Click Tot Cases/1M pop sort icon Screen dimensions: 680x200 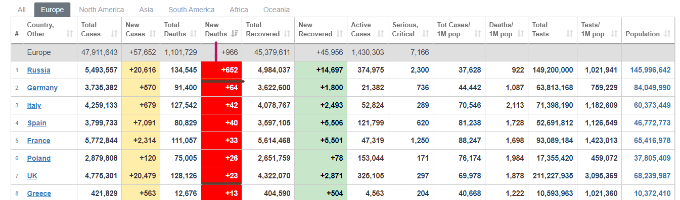(478, 34)
